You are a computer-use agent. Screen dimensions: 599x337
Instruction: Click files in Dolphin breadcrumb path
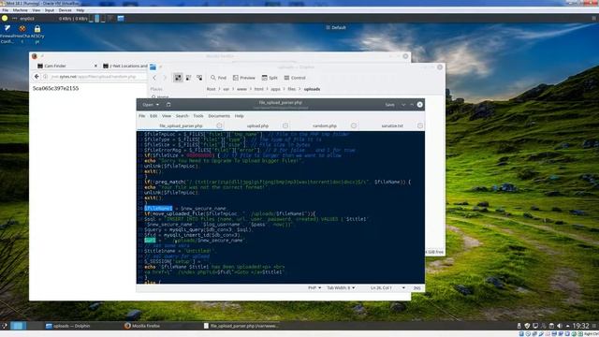pos(292,89)
